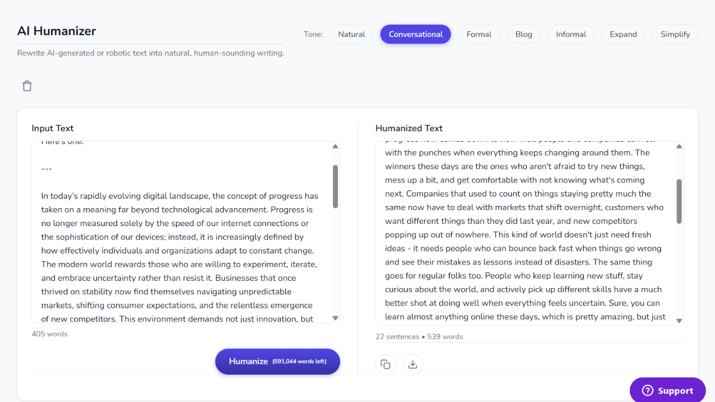The width and height of the screenshot is (715, 402).
Task: Download the humanized text output
Action: [x=413, y=364]
